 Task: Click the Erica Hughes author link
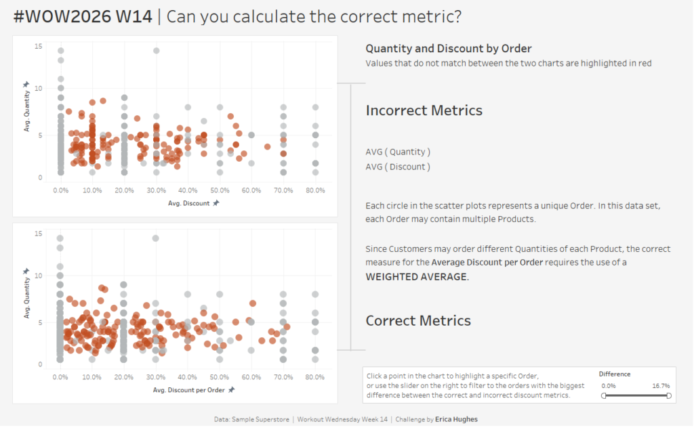457,419
